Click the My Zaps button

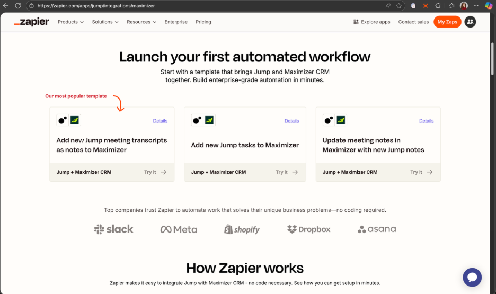pos(447,22)
